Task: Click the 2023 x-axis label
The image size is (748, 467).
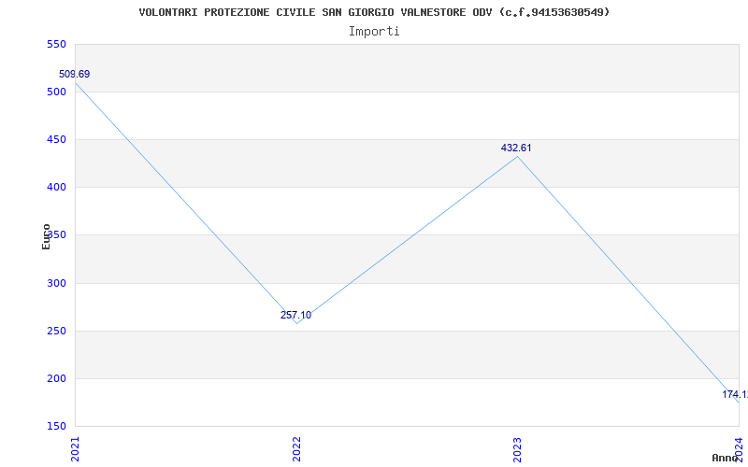Action: [518, 449]
